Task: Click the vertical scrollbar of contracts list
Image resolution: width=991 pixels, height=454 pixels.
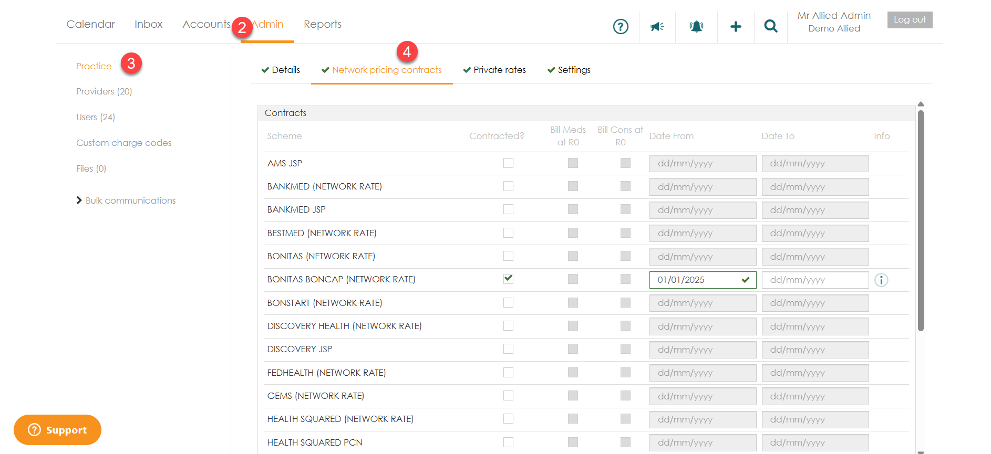Action: pyautogui.click(x=921, y=220)
